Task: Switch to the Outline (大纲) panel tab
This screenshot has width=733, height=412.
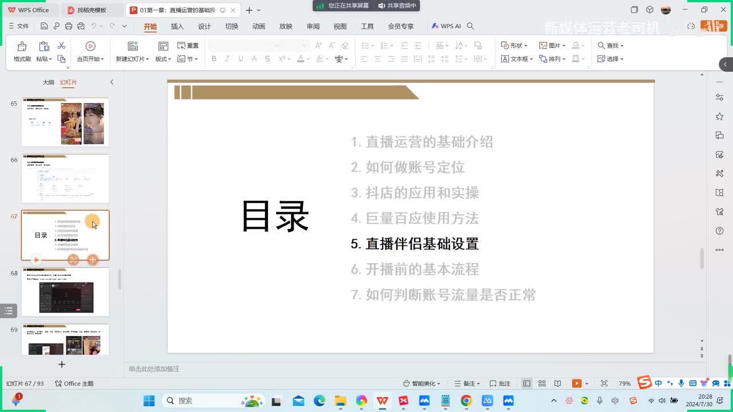Action: point(48,82)
